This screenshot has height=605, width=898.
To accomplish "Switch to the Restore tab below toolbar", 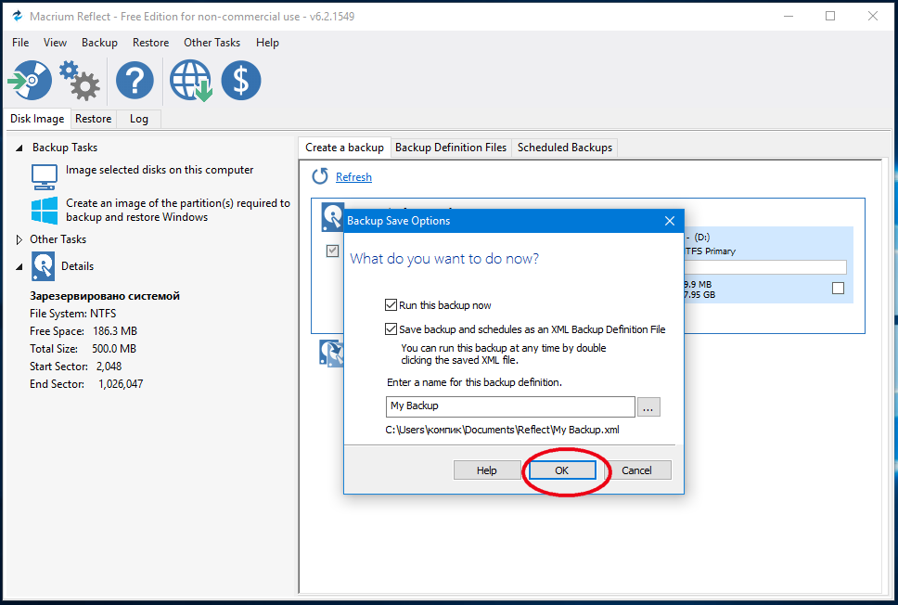I will (x=94, y=119).
